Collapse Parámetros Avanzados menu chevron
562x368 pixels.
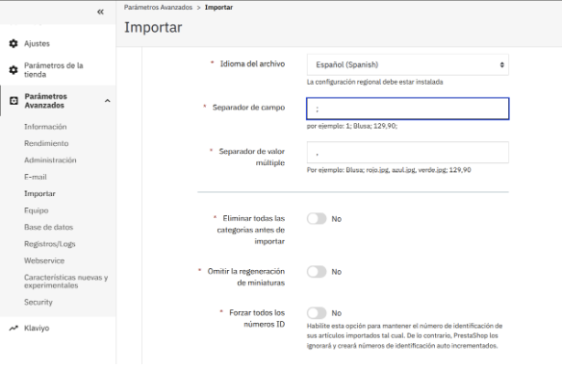[x=107, y=101]
